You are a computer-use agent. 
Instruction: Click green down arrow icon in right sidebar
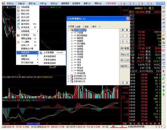163,94
